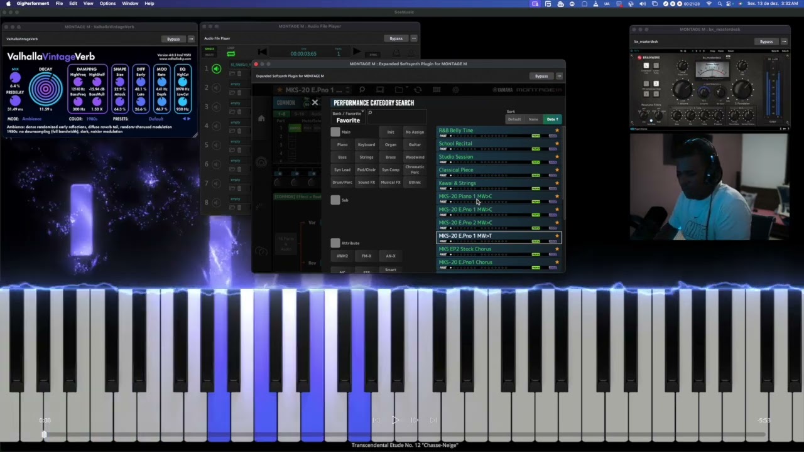
Task: Open Presets menu showing Default
Action: 156,119
